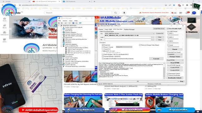The height and width of the screenshot is (113, 202).
Task: Click log output vertical scrollbar
Action: click(164, 71)
